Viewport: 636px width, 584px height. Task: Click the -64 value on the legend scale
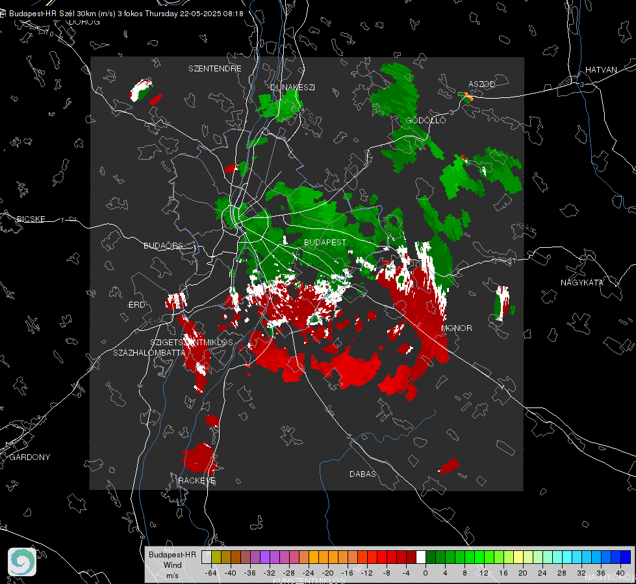point(211,573)
